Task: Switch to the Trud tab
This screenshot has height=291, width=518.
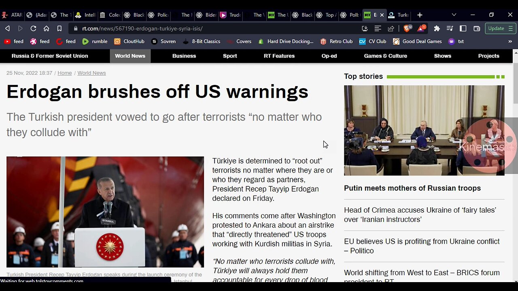Action: point(231,15)
